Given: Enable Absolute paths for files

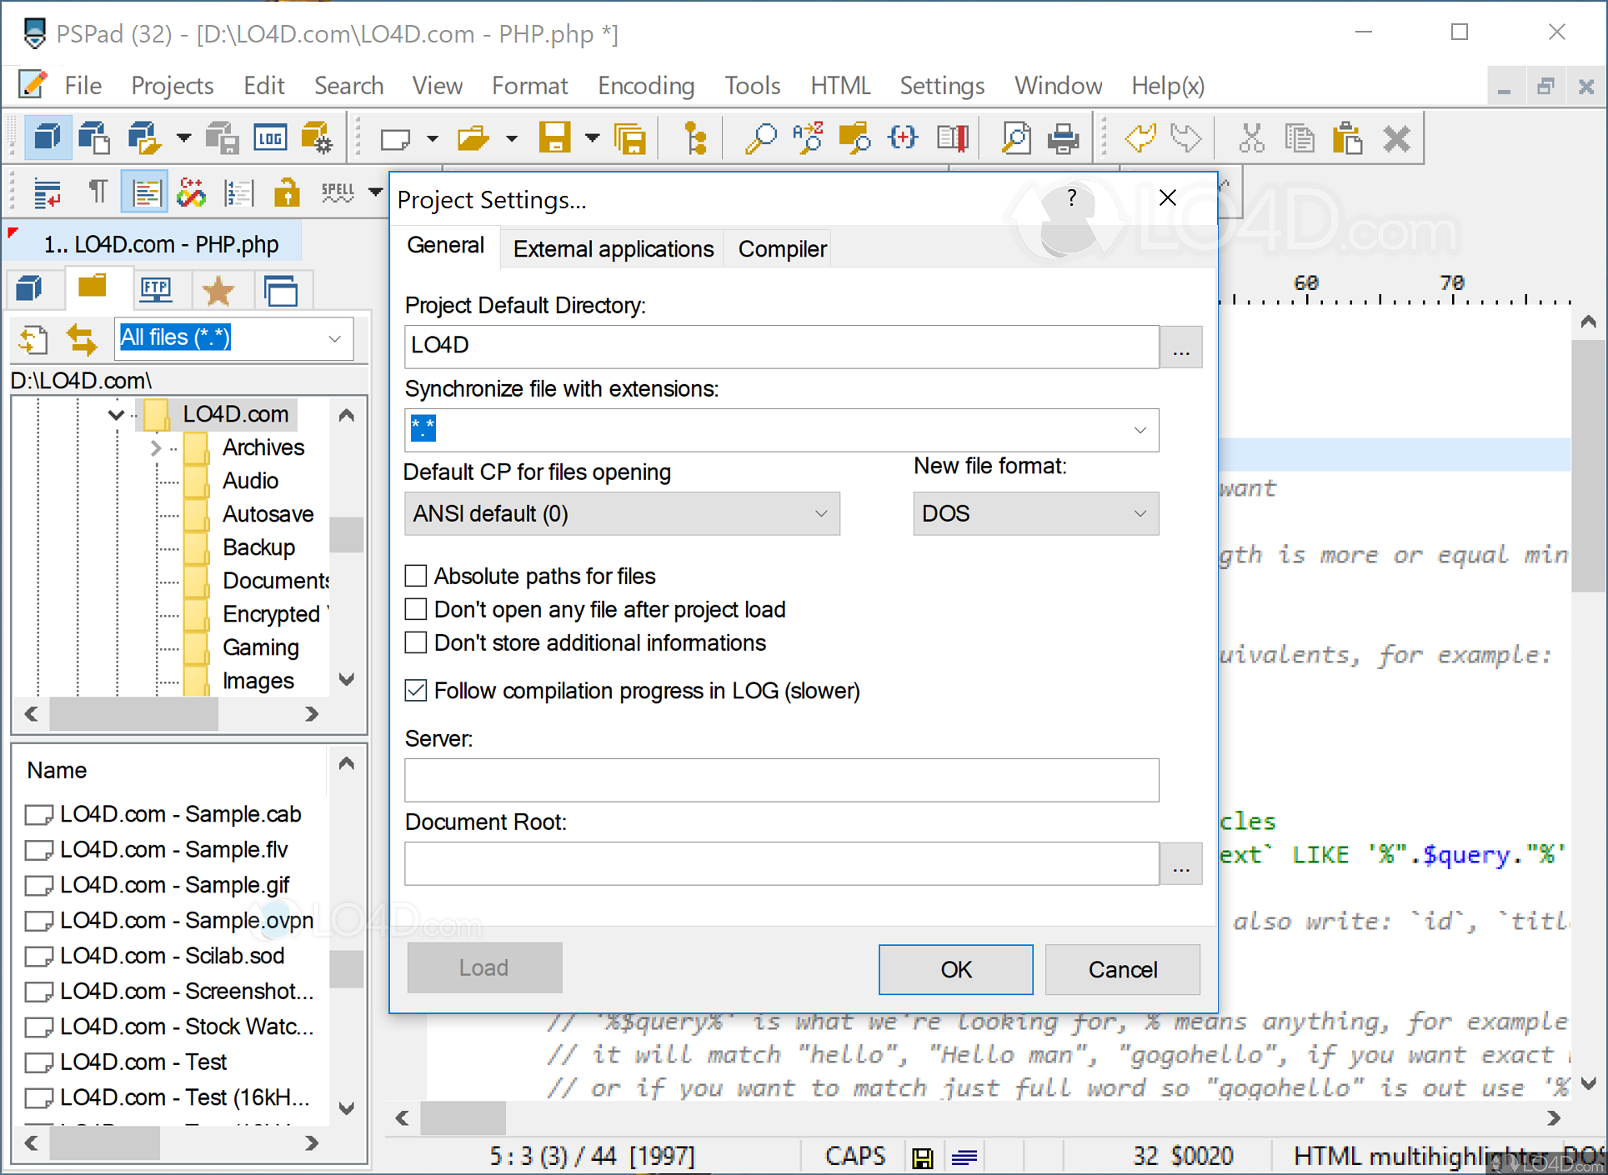Looking at the screenshot, I should (x=416, y=575).
